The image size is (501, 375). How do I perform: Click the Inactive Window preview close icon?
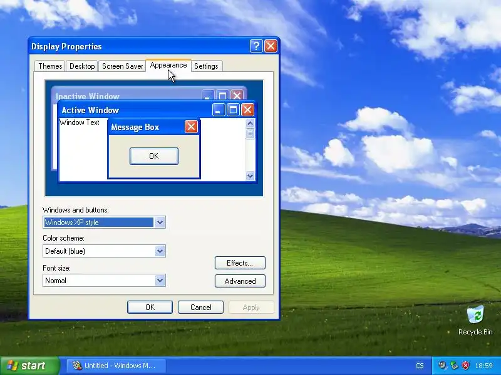click(237, 95)
